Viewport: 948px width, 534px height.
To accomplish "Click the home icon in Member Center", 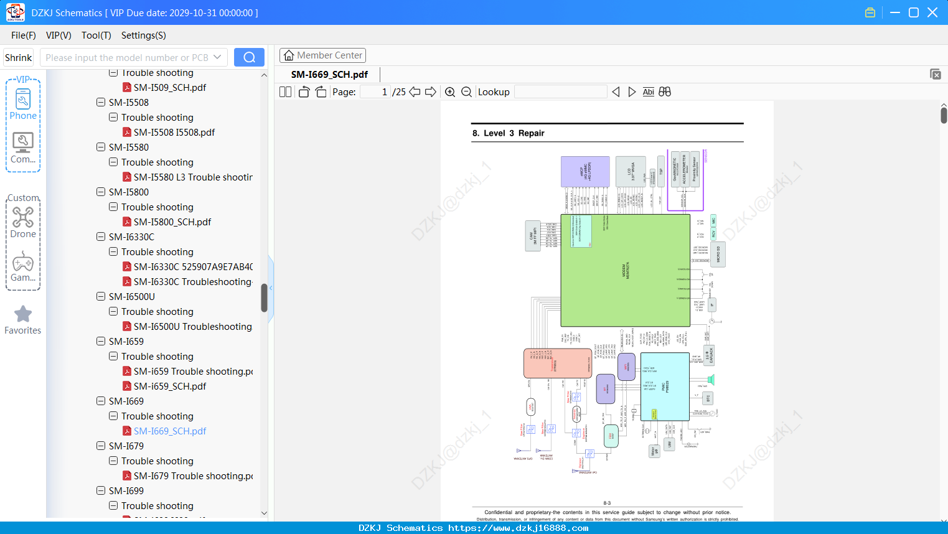I will [x=289, y=55].
